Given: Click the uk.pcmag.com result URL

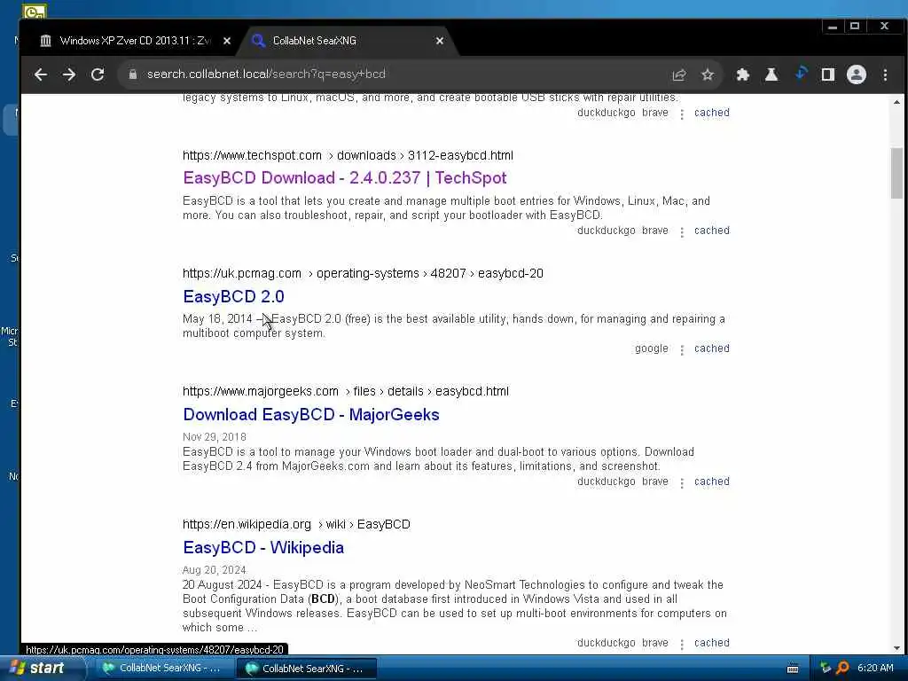Looking at the screenshot, I should (x=363, y=273).
